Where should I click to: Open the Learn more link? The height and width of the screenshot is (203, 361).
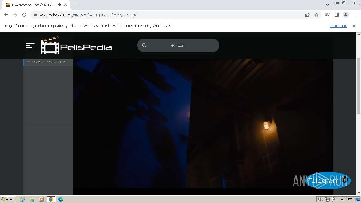pyautogui.click(x=338, y=26)
